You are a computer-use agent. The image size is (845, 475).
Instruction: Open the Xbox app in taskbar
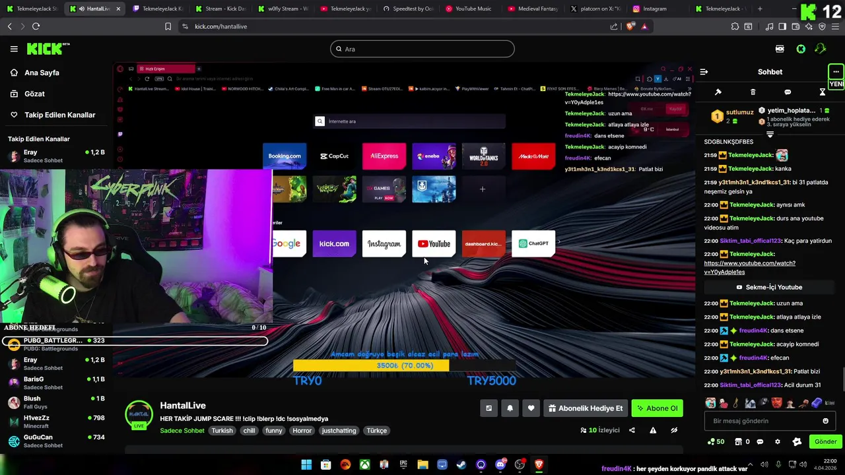click(x=364, y=464)
